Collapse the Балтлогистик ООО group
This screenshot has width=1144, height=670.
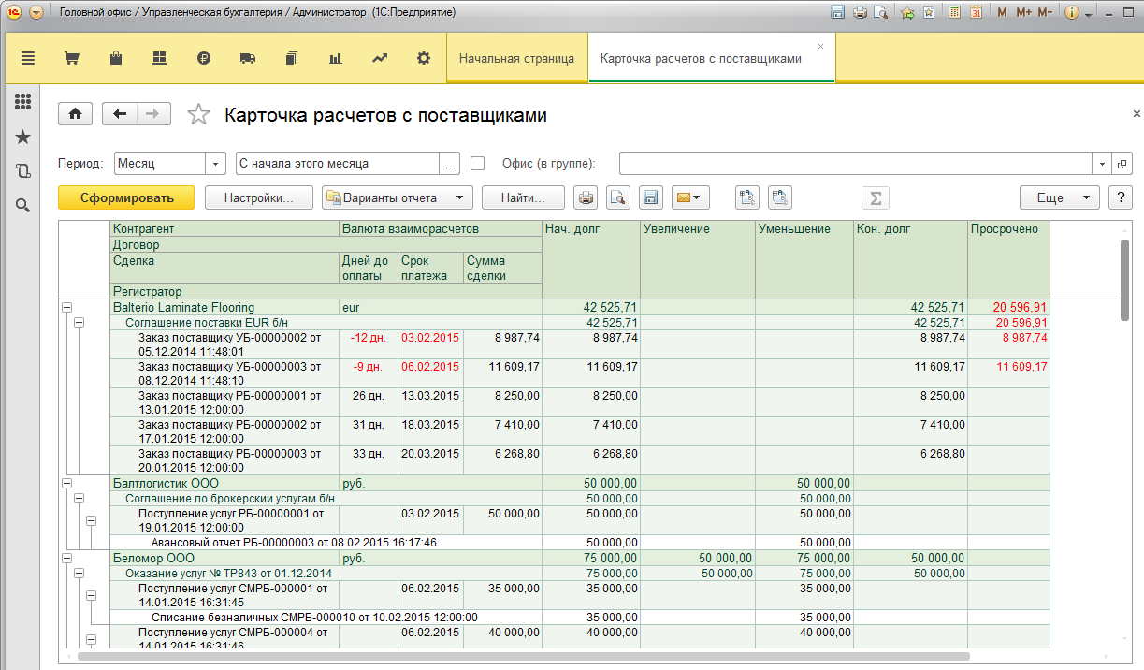[66, 484]
